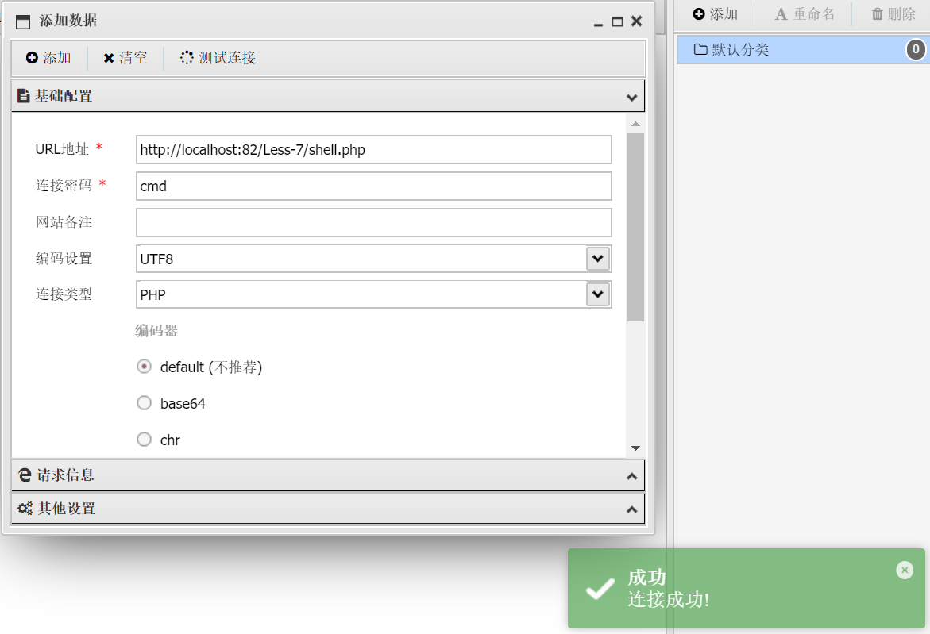Click the 连接密码 password field
930x634 pixels.
click(373, 186)
